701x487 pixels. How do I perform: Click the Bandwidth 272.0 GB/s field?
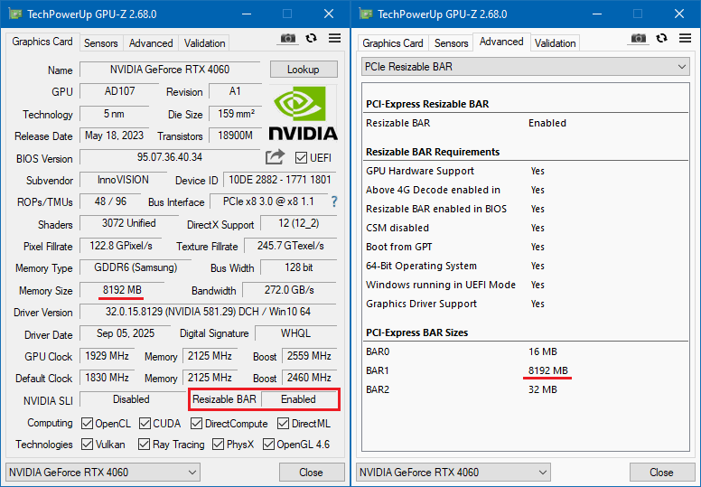289,290
